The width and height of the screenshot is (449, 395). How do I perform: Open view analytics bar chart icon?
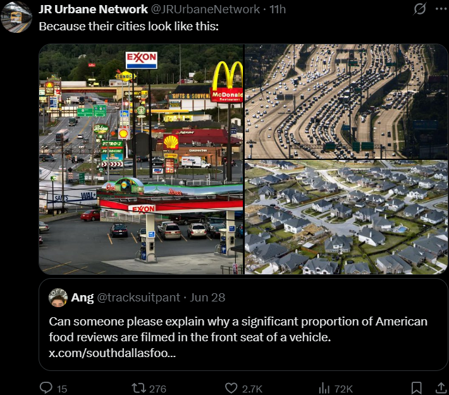[x=324, y=388]
